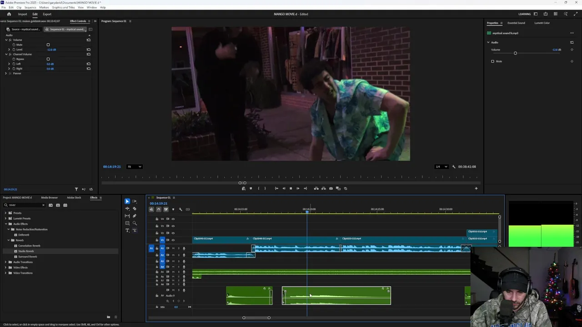Image resolution: width=582 pixels, height=327 pixels.
Task: Switch to the Adobe Stock tab
Action: point(74,198)
